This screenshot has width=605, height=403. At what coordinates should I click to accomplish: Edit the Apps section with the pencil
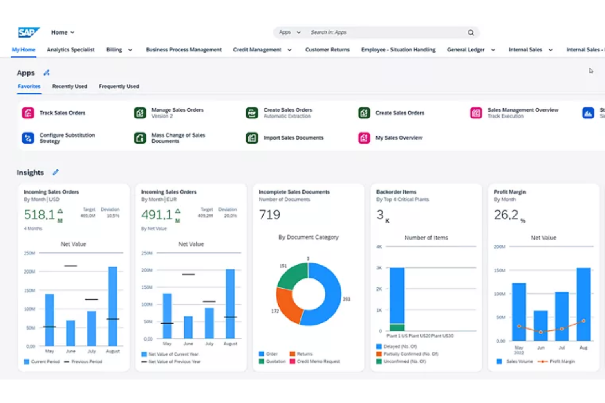click(x=46, y=72)
